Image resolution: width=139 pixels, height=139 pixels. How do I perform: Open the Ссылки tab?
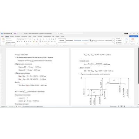(34, 36)
